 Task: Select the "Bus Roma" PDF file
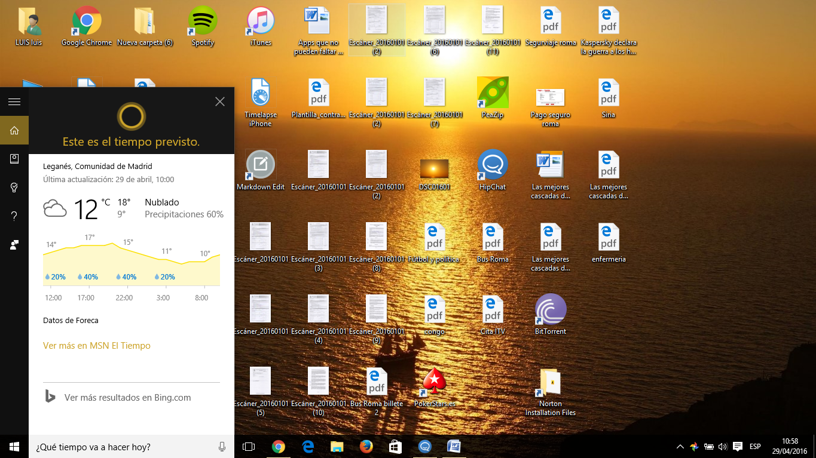[x=493, y=243]
